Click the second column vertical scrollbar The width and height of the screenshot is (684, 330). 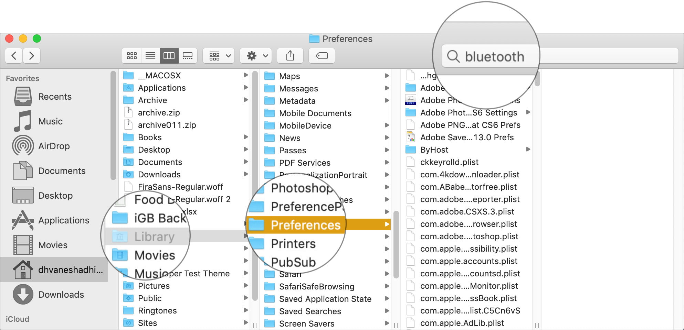point(396,244)
